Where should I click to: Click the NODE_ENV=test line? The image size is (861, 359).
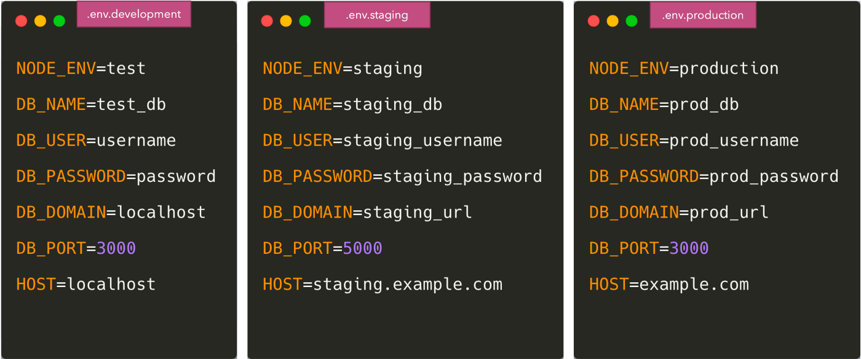80,68
